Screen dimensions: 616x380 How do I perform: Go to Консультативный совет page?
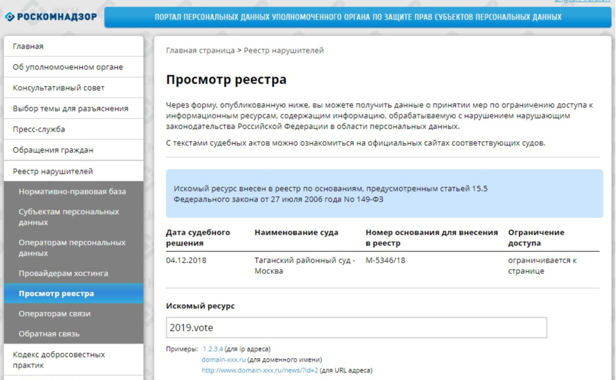click(74, 88)
